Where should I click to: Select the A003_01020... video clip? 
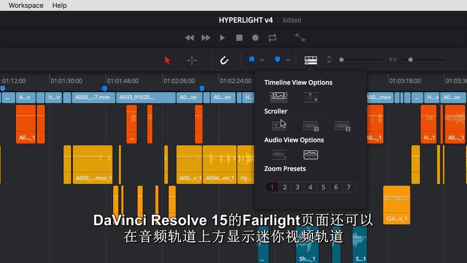click(146, 97)
